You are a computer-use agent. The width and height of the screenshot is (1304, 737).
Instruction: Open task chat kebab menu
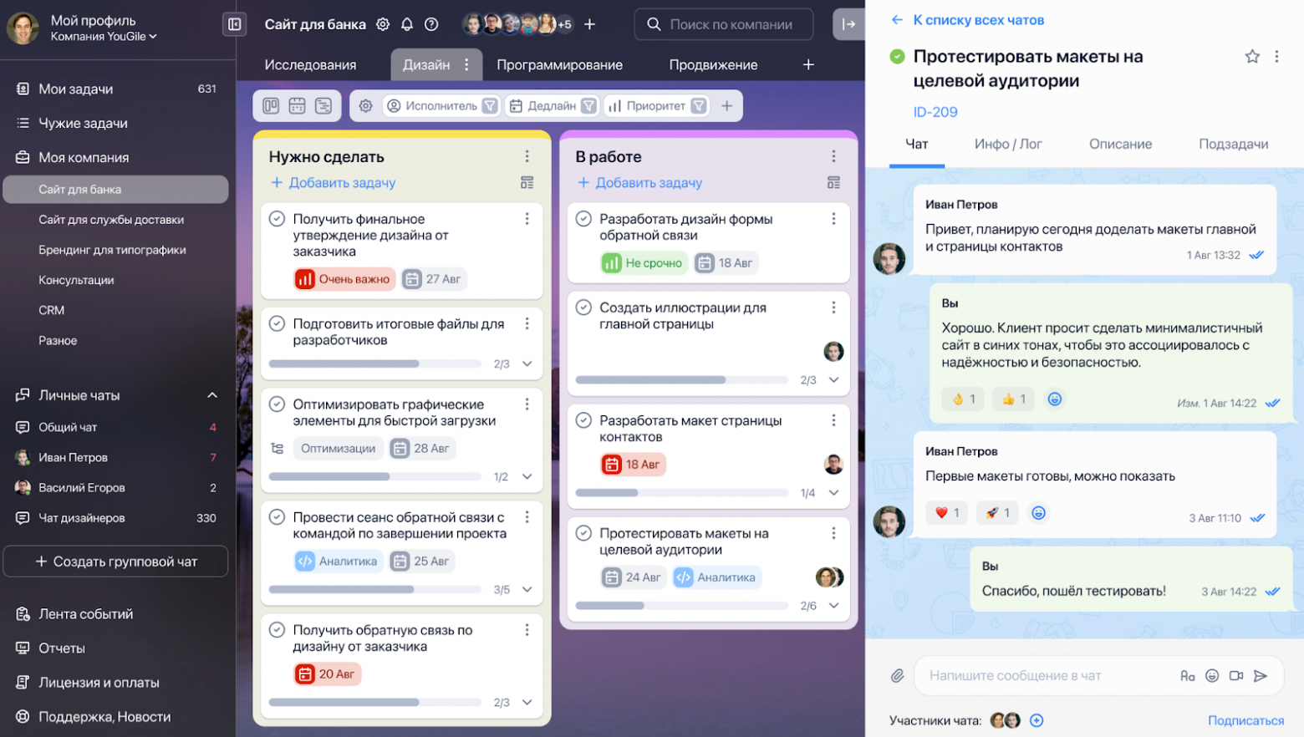point(1276,56)
